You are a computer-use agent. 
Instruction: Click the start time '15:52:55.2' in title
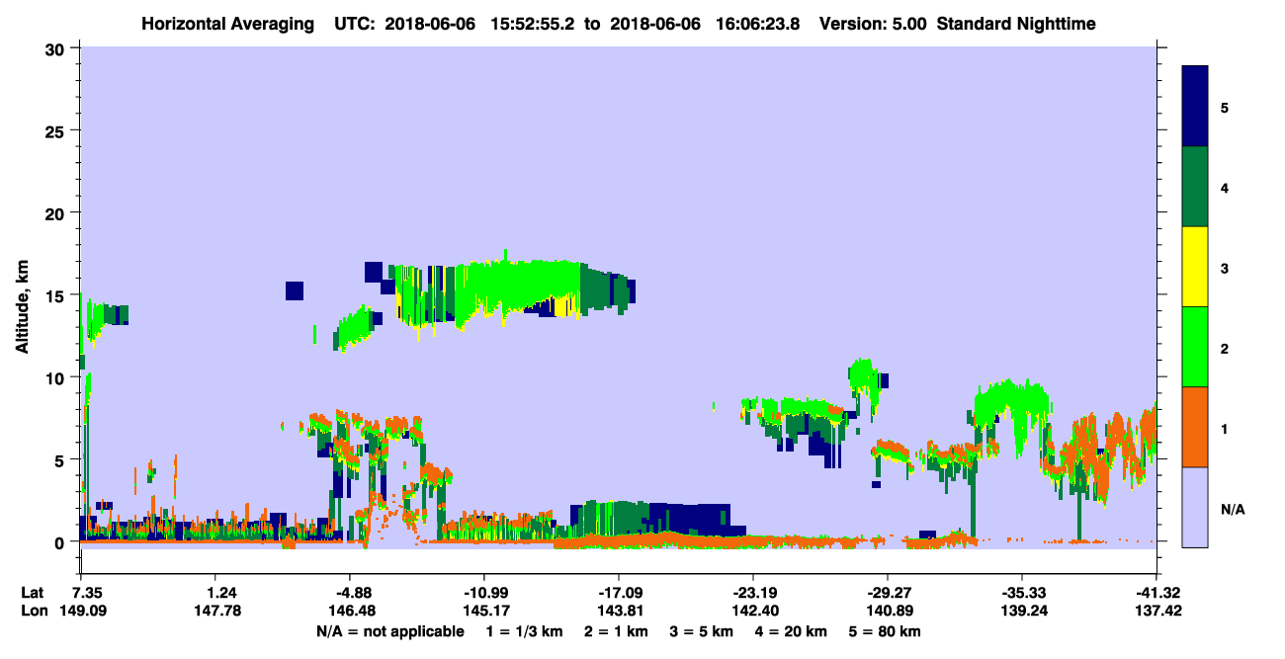click(x=536, y=23)
